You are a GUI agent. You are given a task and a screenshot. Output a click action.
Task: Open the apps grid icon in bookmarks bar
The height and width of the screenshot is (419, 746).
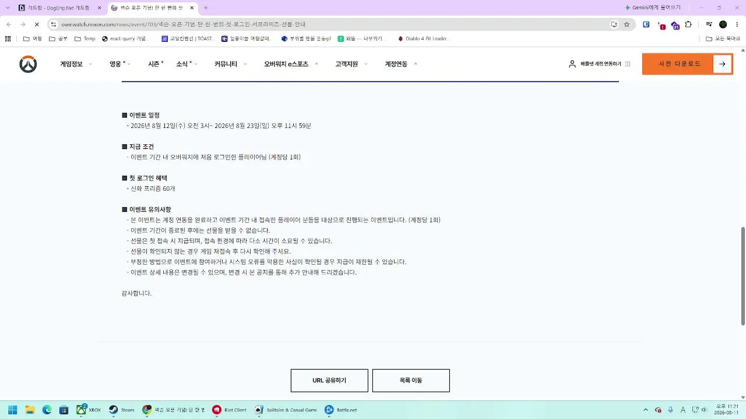click(x=8, y=38)
